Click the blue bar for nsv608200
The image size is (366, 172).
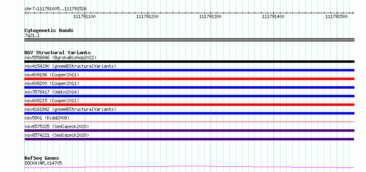[190, 87]
